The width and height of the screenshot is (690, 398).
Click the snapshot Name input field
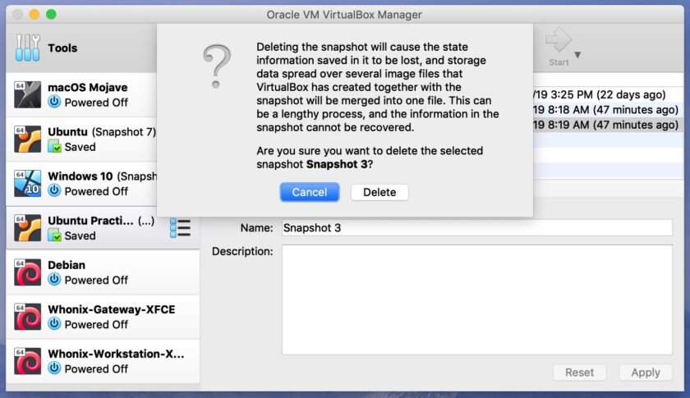477,228
